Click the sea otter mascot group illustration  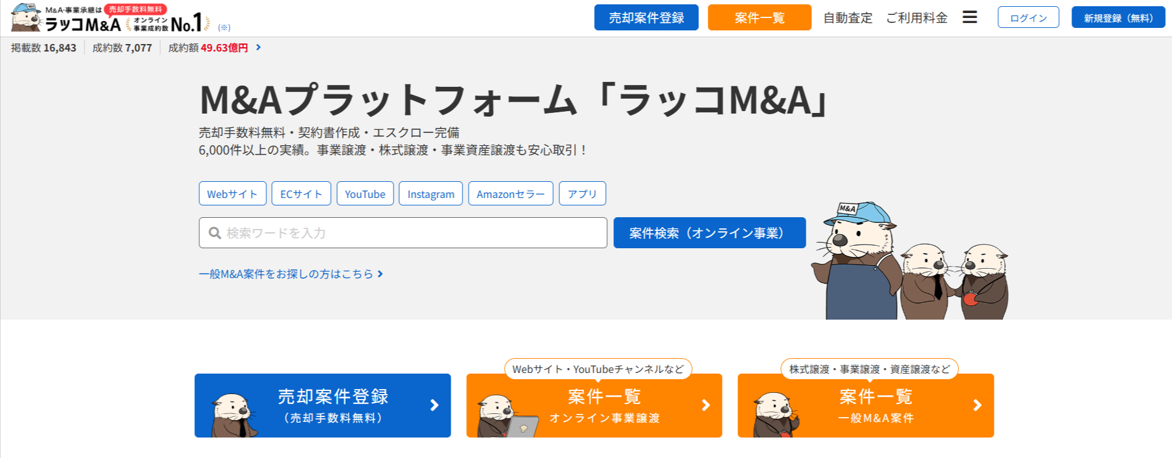(909, 261)
